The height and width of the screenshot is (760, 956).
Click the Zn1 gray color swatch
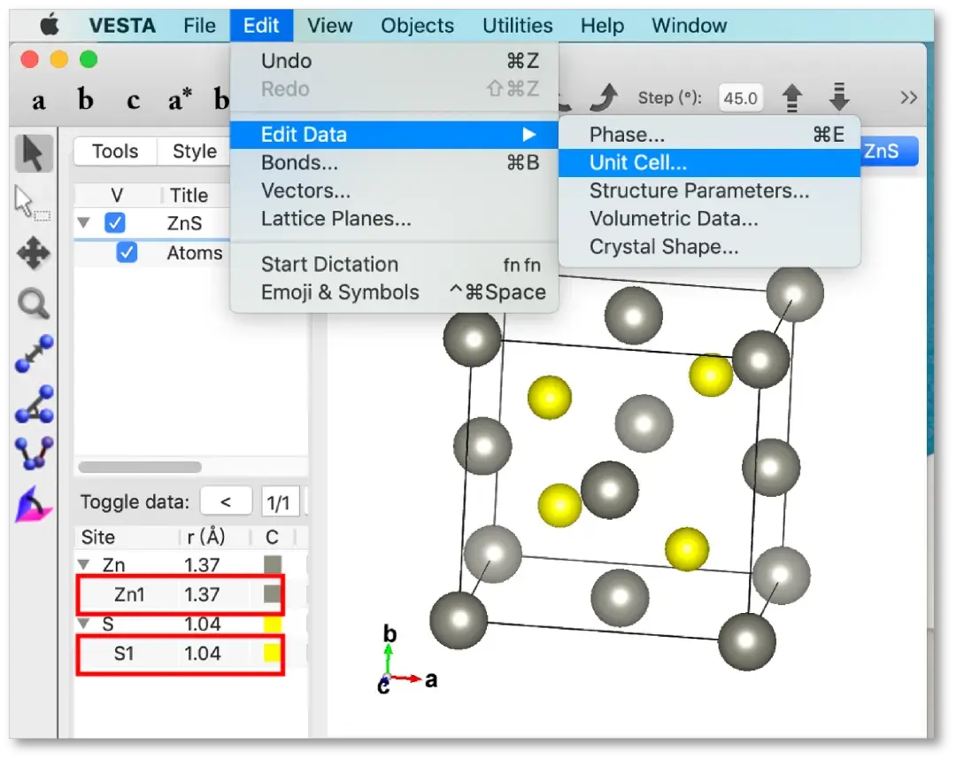pyautogui.click(x=272, y=593)
